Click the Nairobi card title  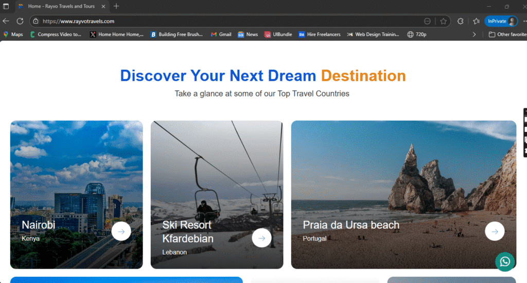[x=38, y=224]
